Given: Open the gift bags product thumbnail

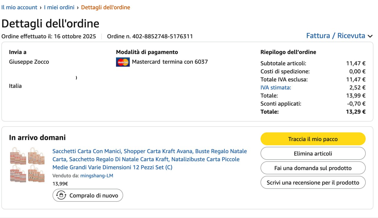Looking at the screenshot, I should pos(27,164).
